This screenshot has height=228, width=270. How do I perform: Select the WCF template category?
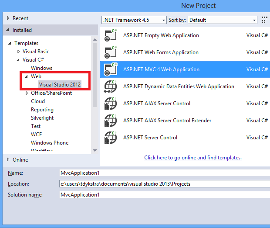pyautogui.click(x=36, y=135)
